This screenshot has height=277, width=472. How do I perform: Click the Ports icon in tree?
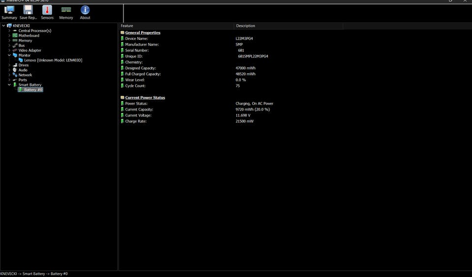coord(15,80)
